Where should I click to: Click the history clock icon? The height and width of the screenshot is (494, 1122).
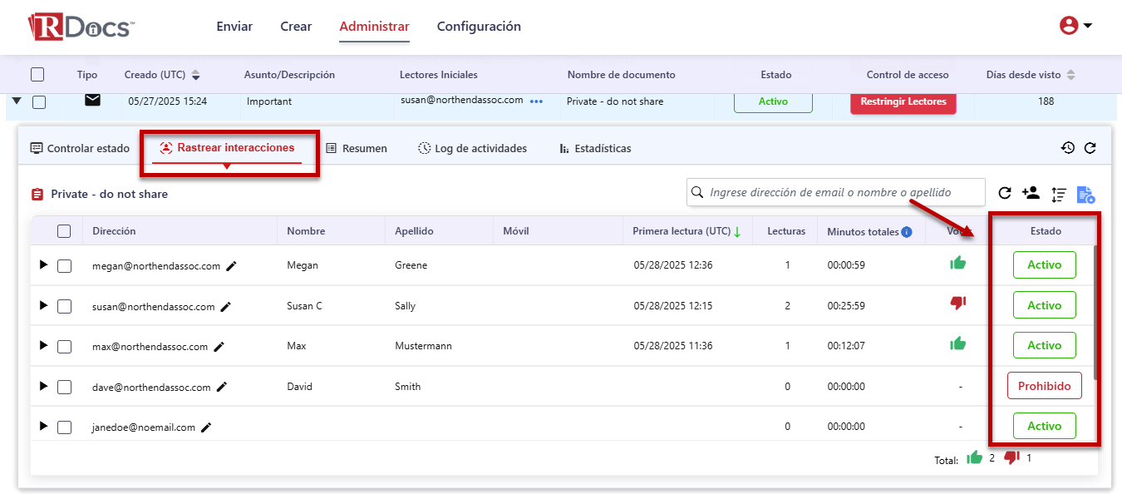coord(1068,148)
